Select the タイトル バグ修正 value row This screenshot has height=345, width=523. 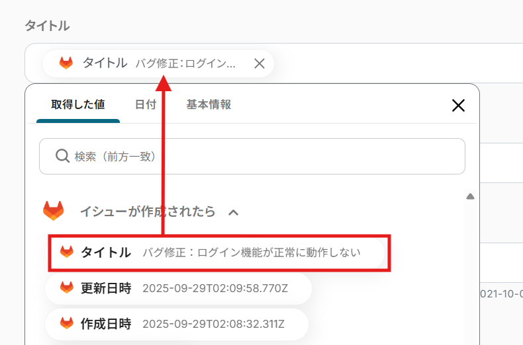pos(218,252)
